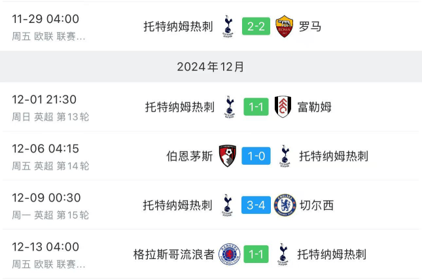Image resolution: width=422 pixels, height=280 pixels.
Task: Open the 2-2 score against Roma
Action: click(256, 26)
